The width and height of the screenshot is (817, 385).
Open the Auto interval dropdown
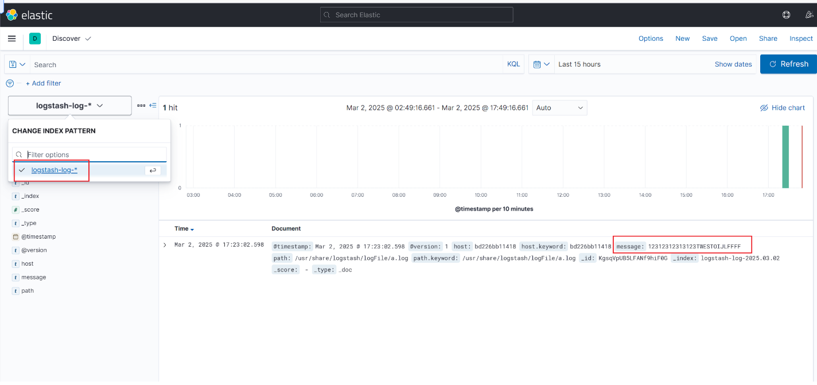click(560, 108)
